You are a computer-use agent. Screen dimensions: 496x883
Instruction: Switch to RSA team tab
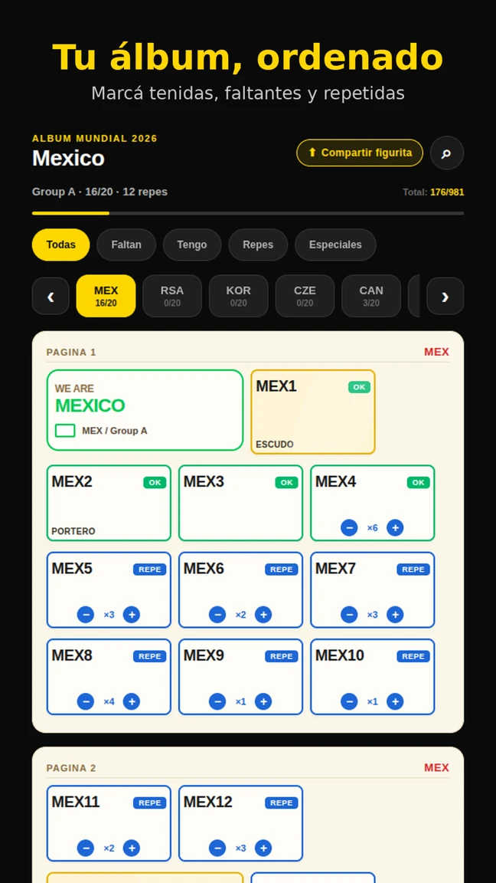[x=172, y=296]
